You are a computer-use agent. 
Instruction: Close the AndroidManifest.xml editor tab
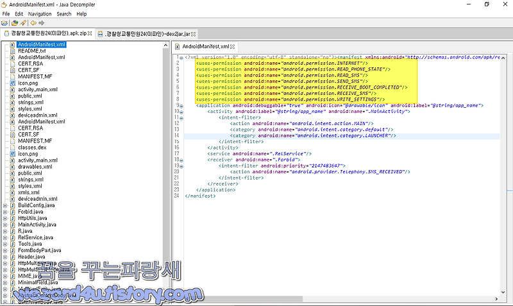point(233,46)
